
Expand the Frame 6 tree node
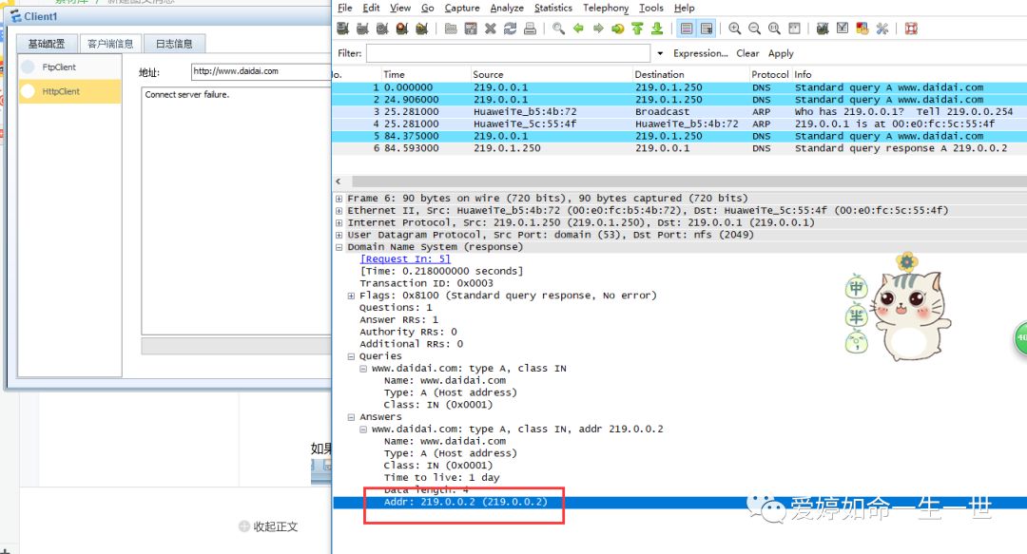point(339,199)
